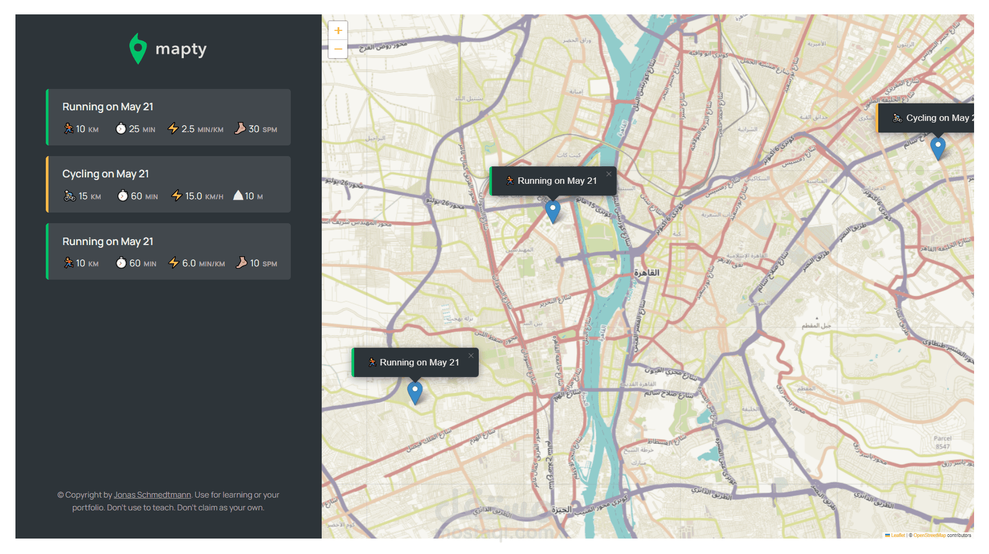Image resolution: width=989 pixels, height=554 pixels.
Task: Open the OpenStreetMap attribution link
Action: [x=929, y=535]
